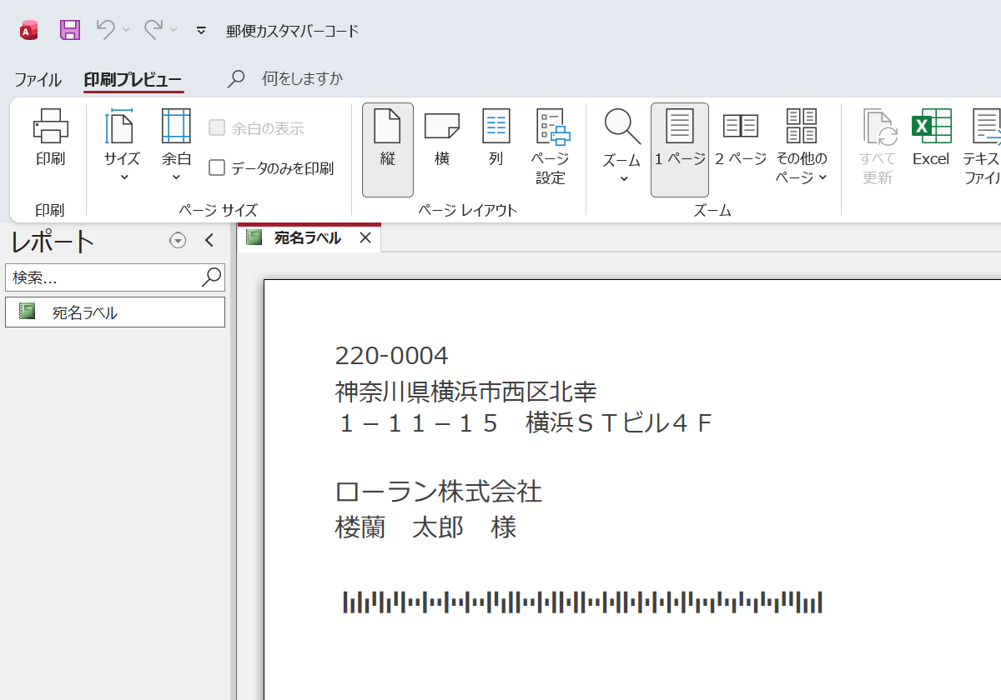1001x700 pixels.
Task: Redo the last action
Action: pos(153,30)
